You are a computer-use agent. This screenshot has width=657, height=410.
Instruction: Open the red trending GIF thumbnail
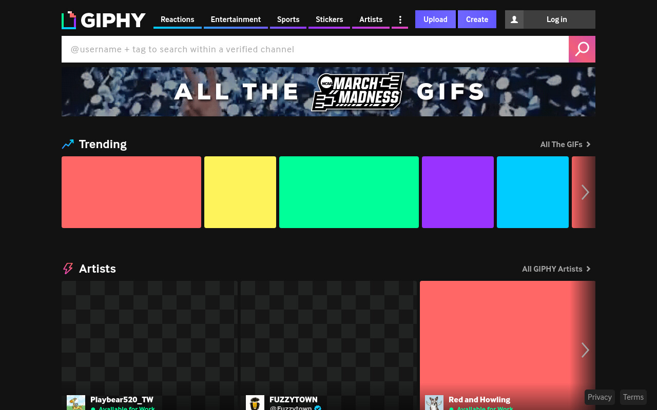[131, 192]
